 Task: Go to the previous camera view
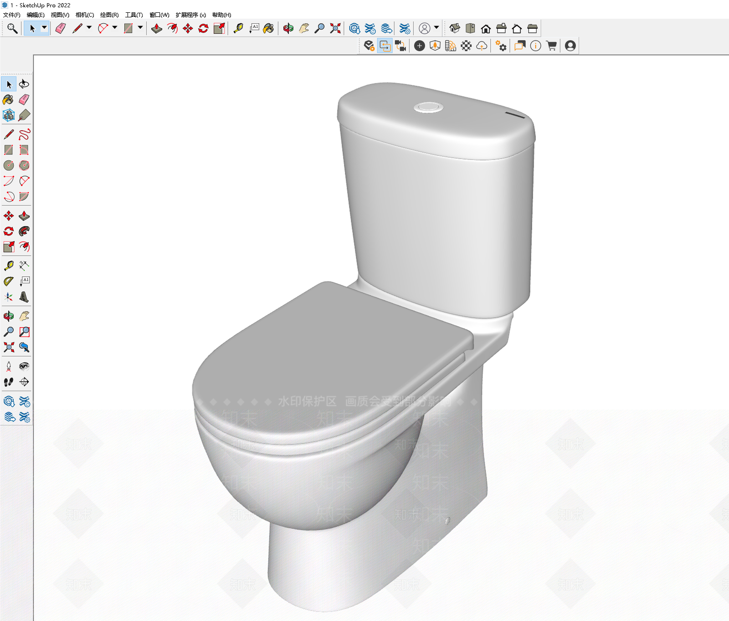tap(24, 347)
